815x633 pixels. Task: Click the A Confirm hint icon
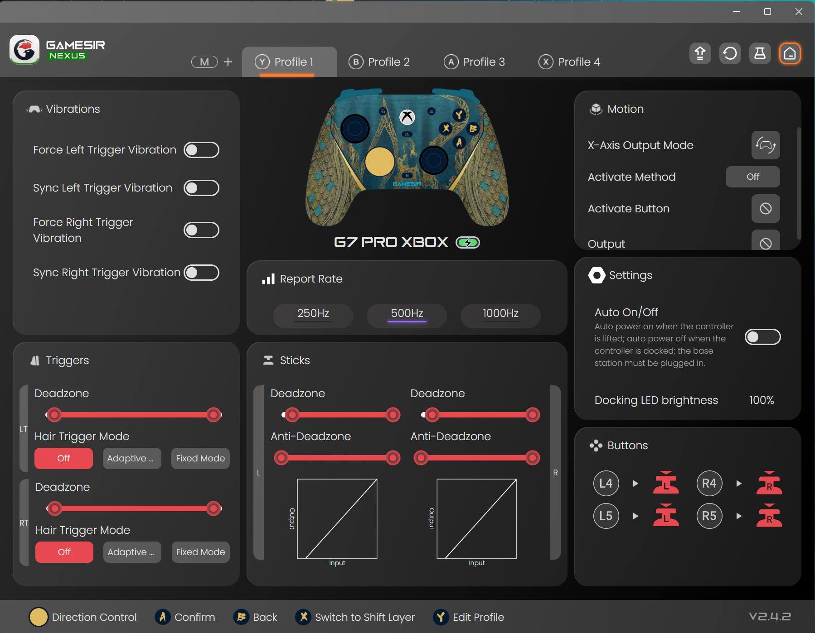pyautogui.click(x=163, y=617)
